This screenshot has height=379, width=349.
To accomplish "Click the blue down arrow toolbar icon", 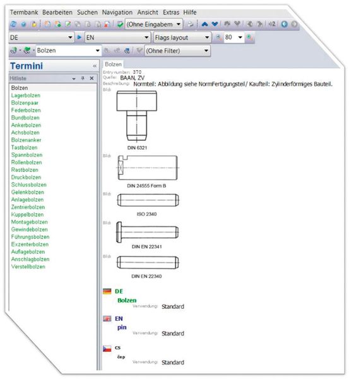I will click(215, 24).
